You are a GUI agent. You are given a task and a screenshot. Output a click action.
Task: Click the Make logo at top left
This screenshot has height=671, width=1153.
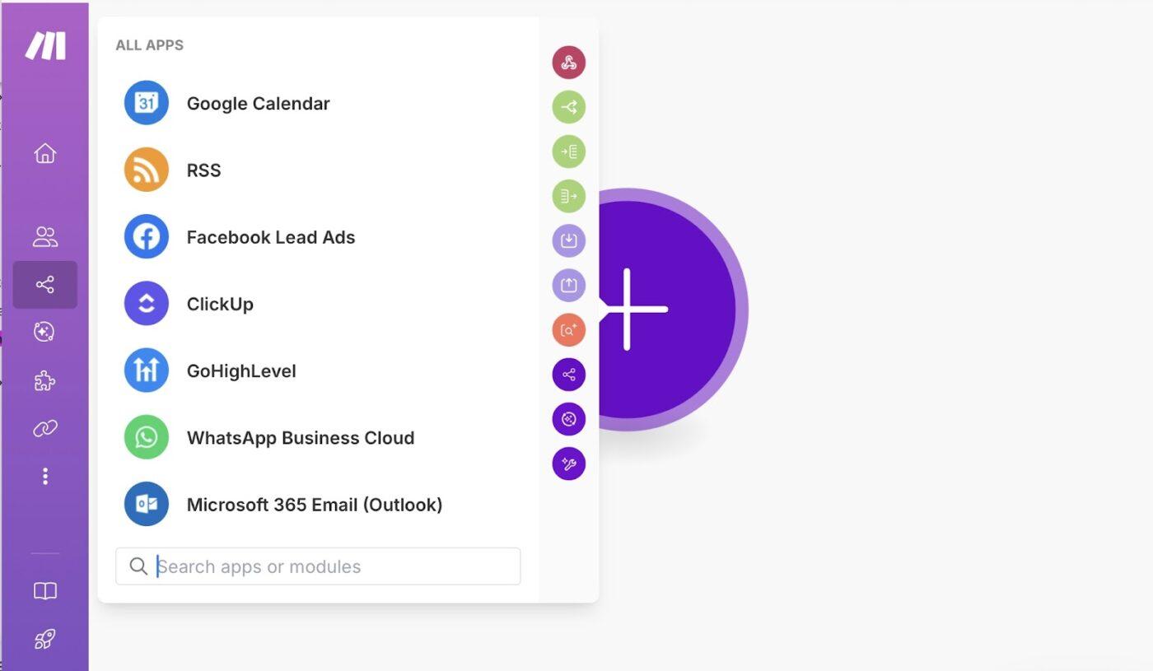[x=45, y=45]
